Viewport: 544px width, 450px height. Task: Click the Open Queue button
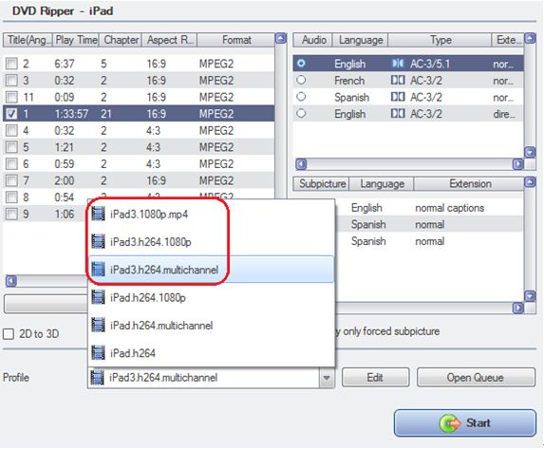(x=476, y=378)
